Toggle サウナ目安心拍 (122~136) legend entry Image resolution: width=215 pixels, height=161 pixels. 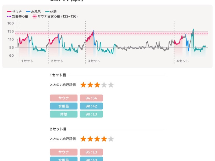click(55, 16)
